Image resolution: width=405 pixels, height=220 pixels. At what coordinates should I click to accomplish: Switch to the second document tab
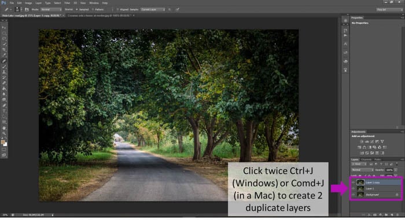pos(101,16)
